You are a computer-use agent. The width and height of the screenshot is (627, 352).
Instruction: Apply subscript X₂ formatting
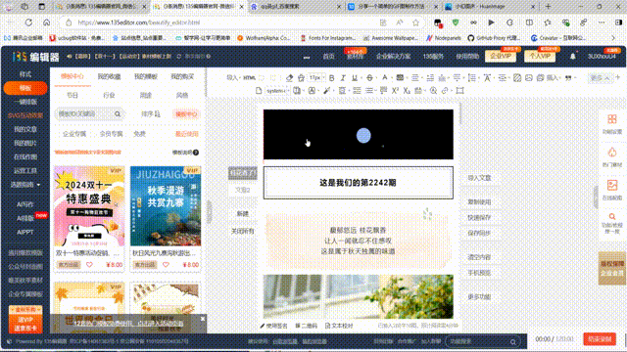coord(407,91)
